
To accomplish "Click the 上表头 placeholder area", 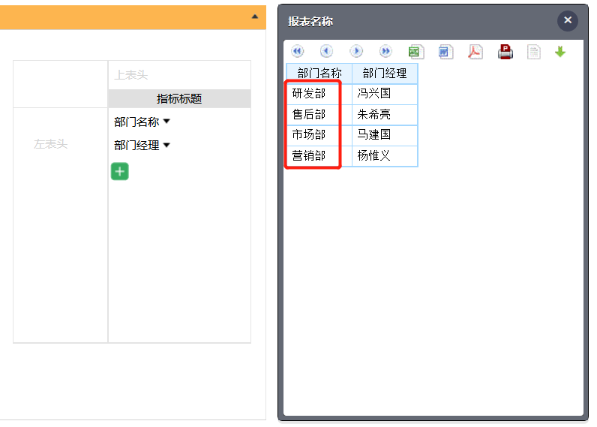I will coord(179,75).
